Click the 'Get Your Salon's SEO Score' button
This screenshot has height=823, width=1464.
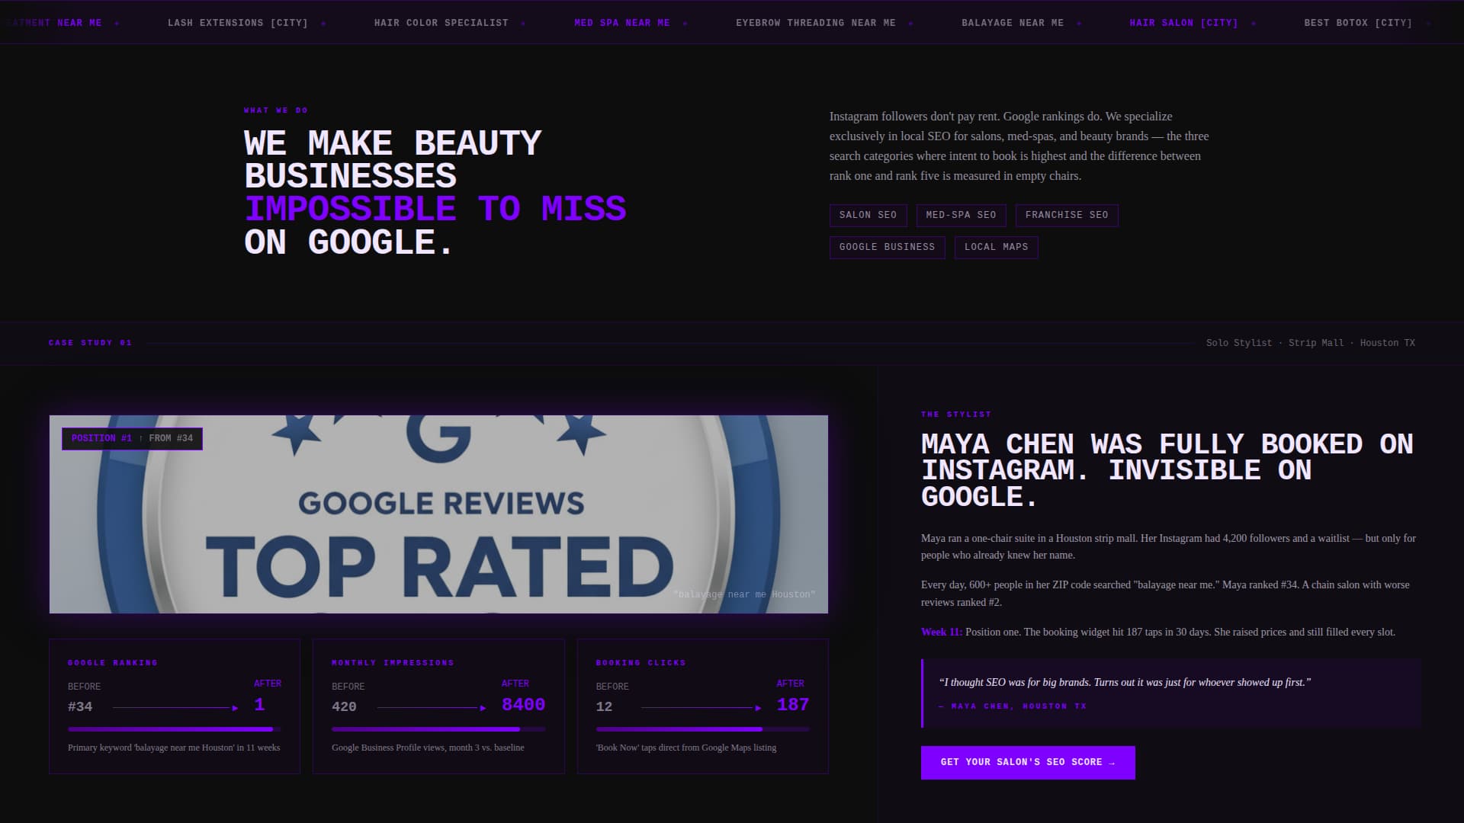pyautogui.click(x=1028, y=763)
